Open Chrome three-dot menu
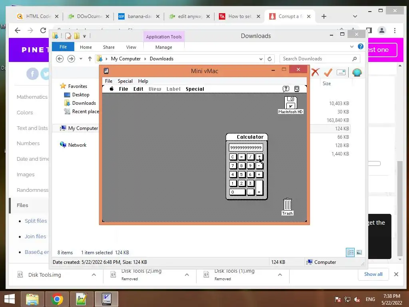This screenshot has width=409, height=307. click(395, 30)
